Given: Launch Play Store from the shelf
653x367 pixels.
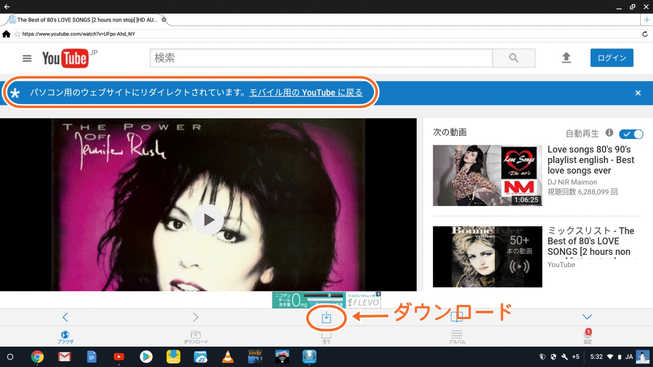Looking at the screenshot, I should 146,357.
